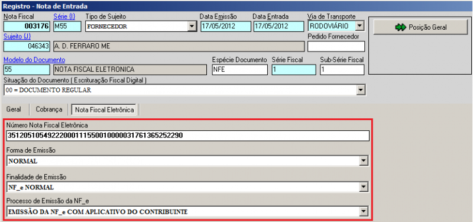Click the Posição Geral button

[420, 27]
